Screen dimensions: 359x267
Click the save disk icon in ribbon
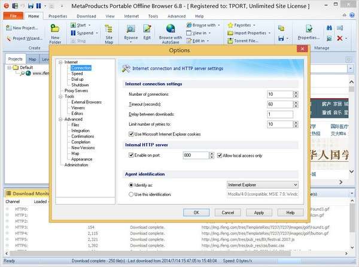(x=281, y=38)
